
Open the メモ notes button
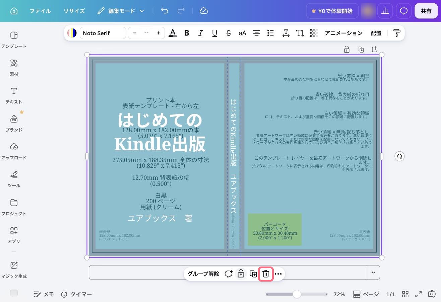pos(44,294)
